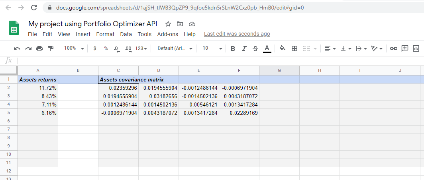Open the borders grid icon

point(294,48)
